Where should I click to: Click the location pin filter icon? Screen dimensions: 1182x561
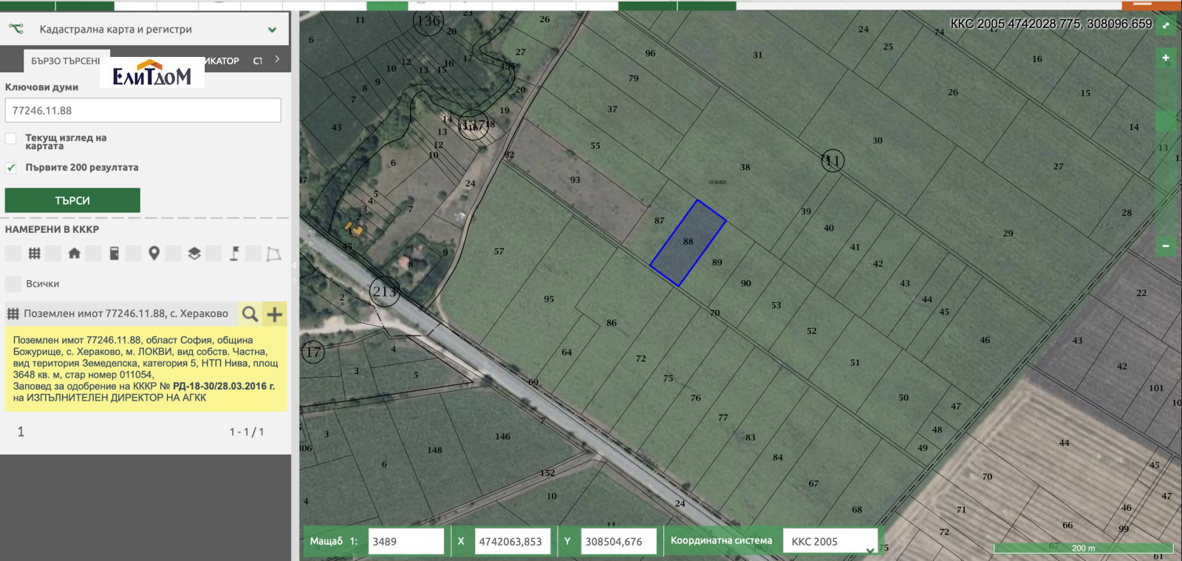pos(154,254)
